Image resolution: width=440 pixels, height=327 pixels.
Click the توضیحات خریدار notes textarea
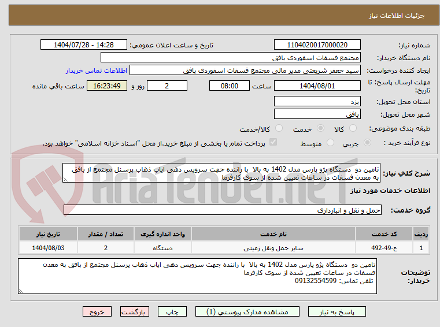coord(197,277)
